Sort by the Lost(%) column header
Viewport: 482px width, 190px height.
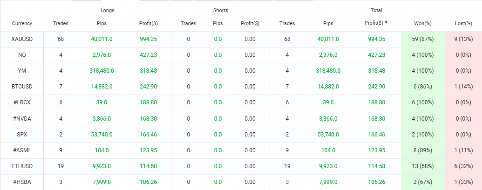[x=463, y=23]
